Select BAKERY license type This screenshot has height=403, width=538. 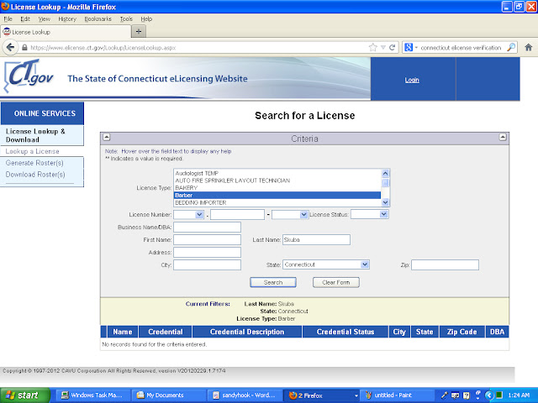pyautogui.click(x=277, y=188)
